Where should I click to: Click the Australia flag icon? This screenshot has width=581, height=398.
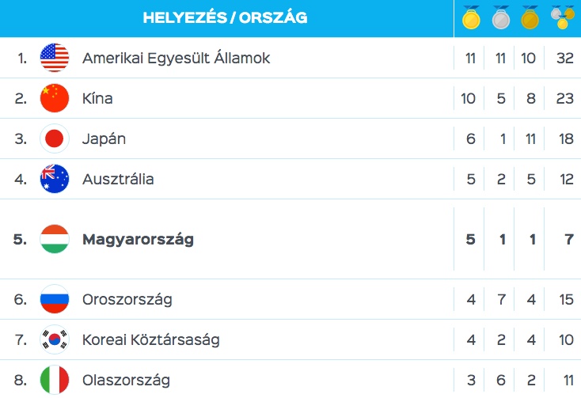click(55, 179)
